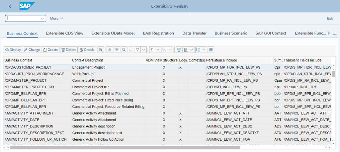Run the Check button
340x152 pixels.
(x=87, y=50)
